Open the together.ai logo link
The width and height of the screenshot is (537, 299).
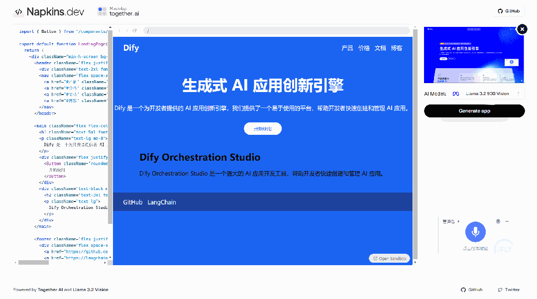(118, 11)
